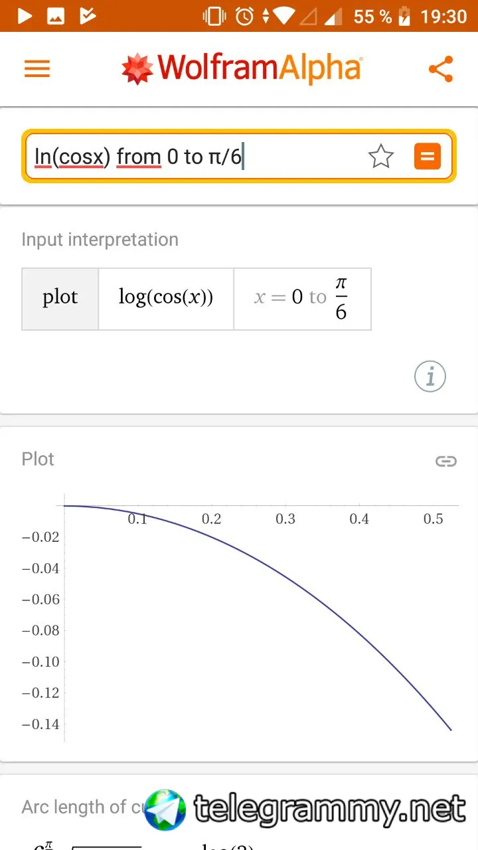Tap the share icon
The image size is (478, 850).
click(x=441, y=69)
